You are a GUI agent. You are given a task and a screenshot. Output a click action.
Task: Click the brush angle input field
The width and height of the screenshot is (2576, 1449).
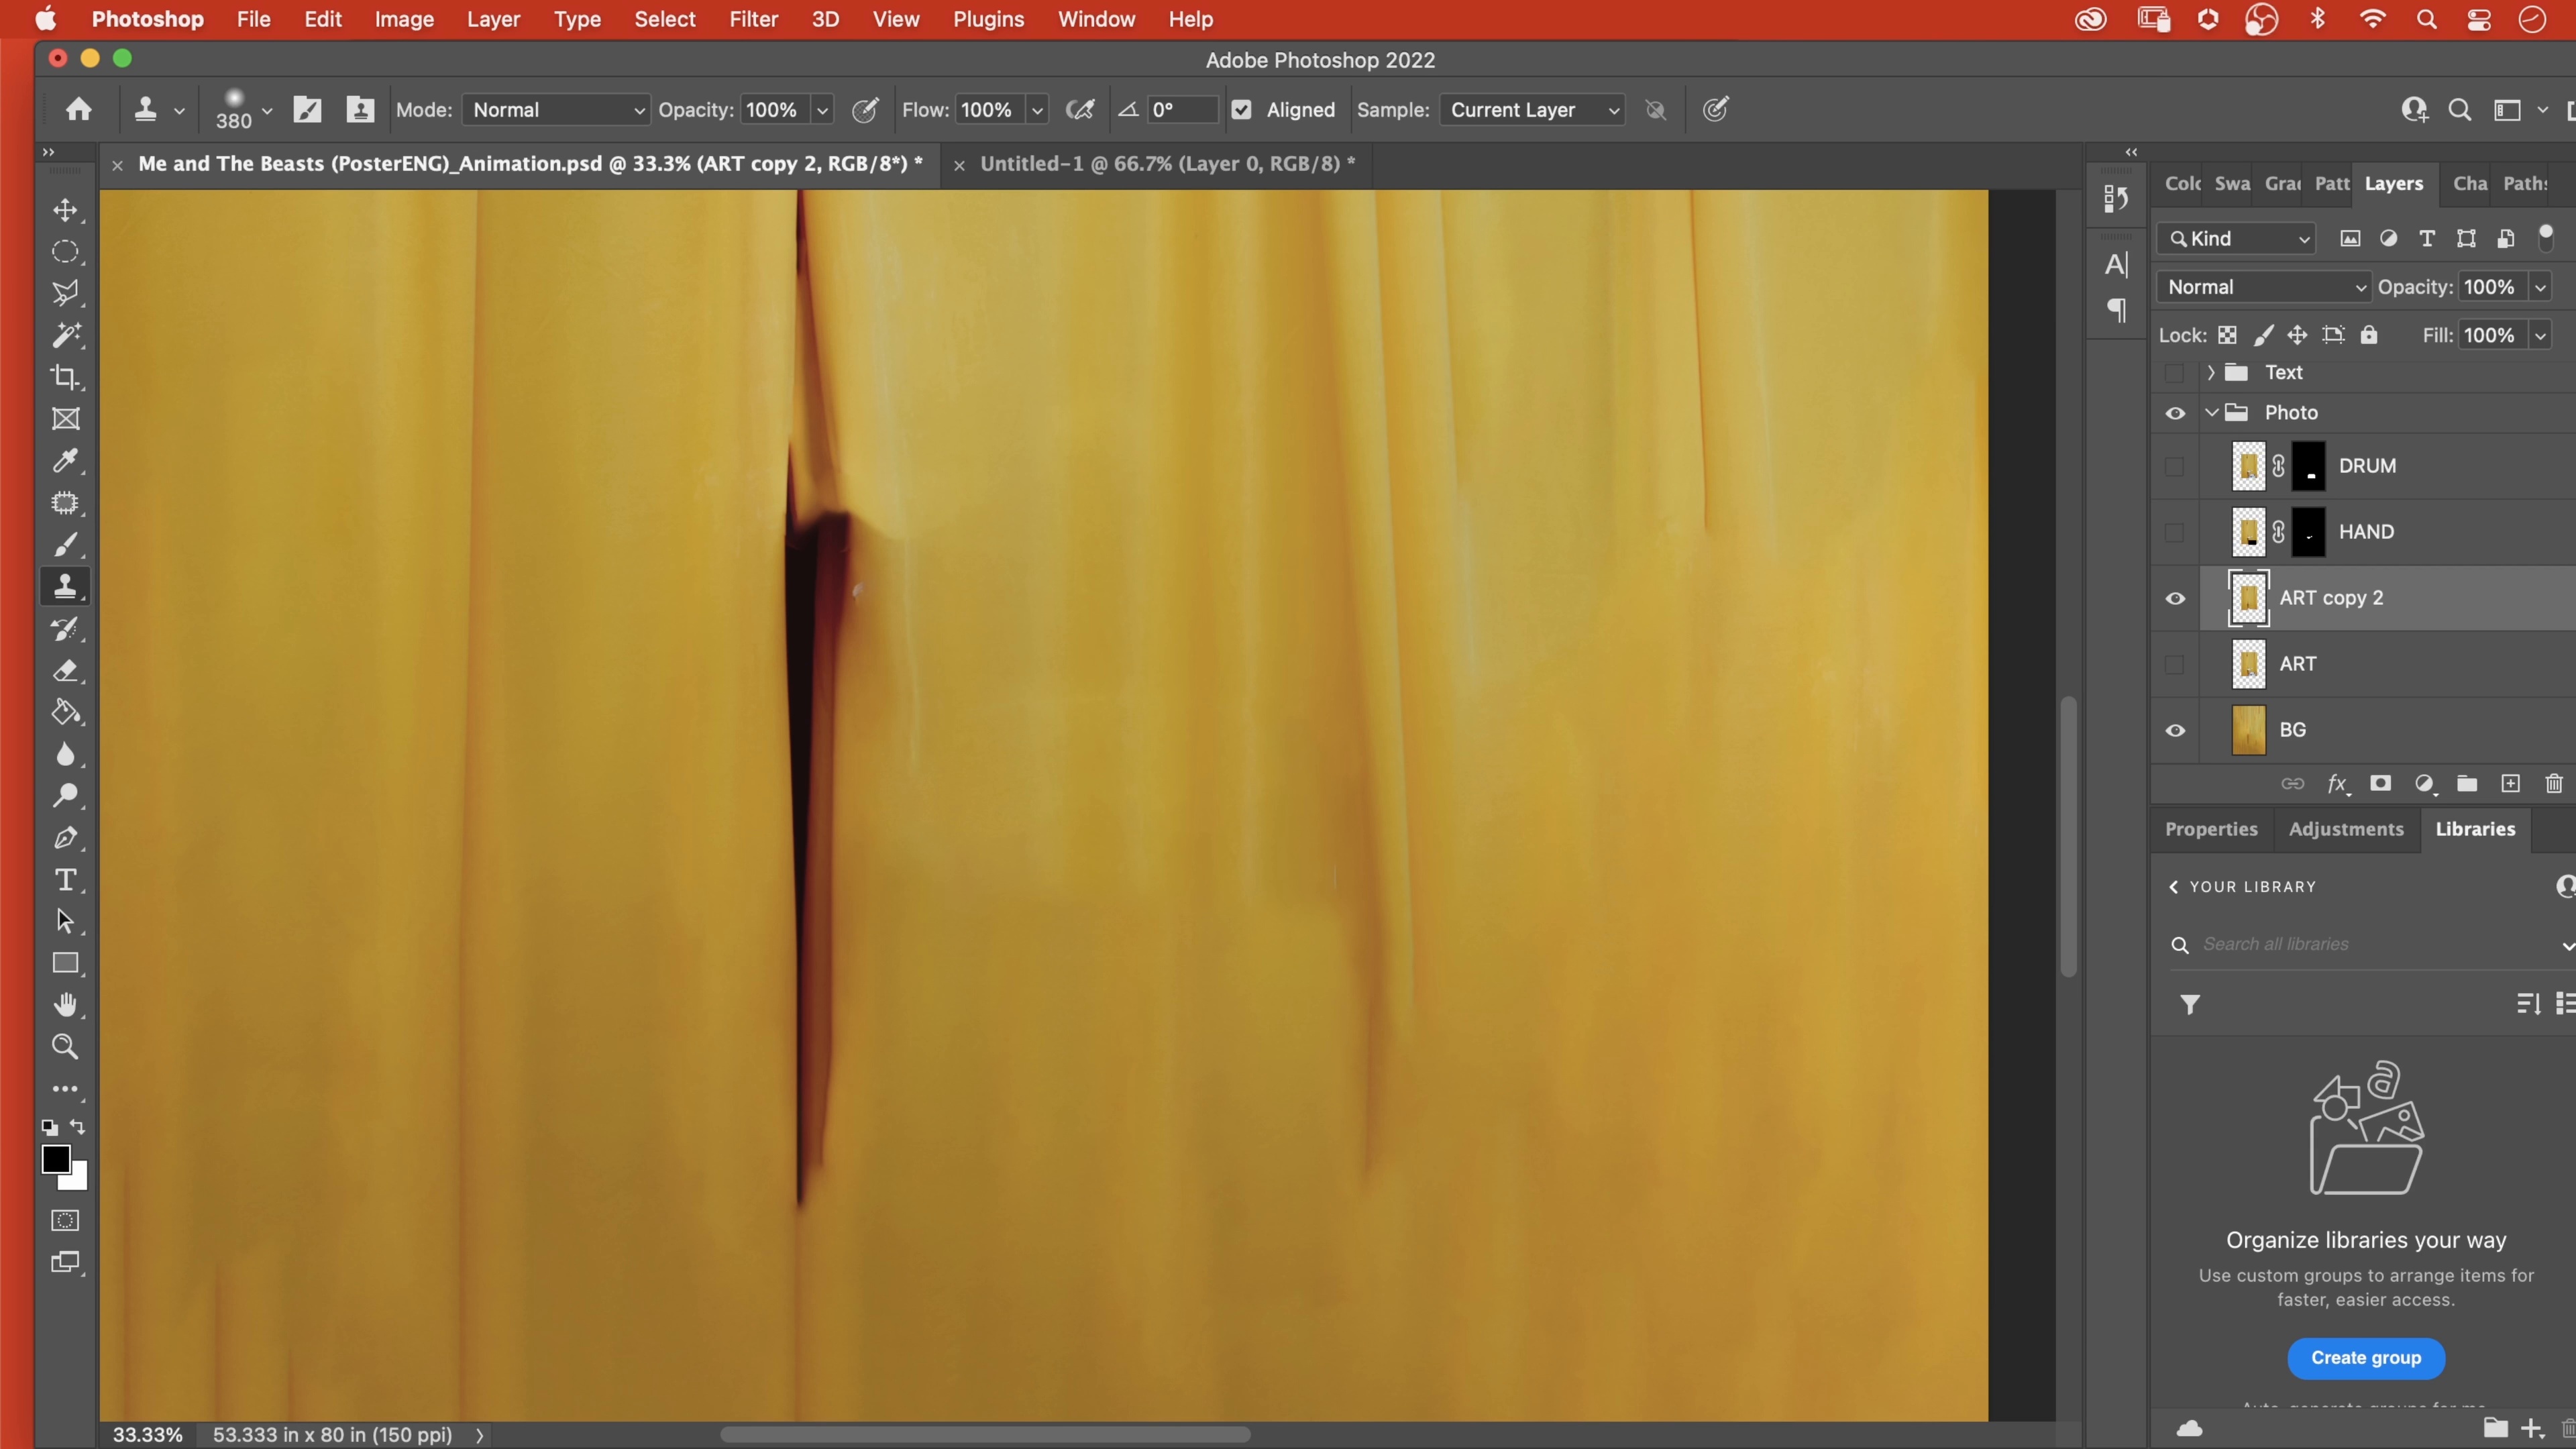(1182, 110)
